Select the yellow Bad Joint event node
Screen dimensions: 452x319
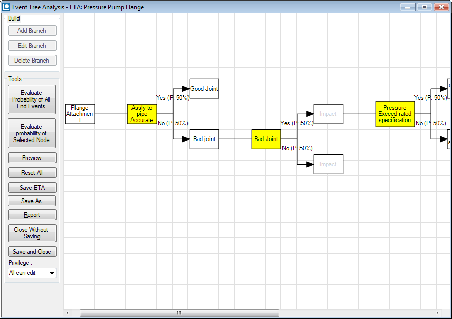(x=266, y=139)
